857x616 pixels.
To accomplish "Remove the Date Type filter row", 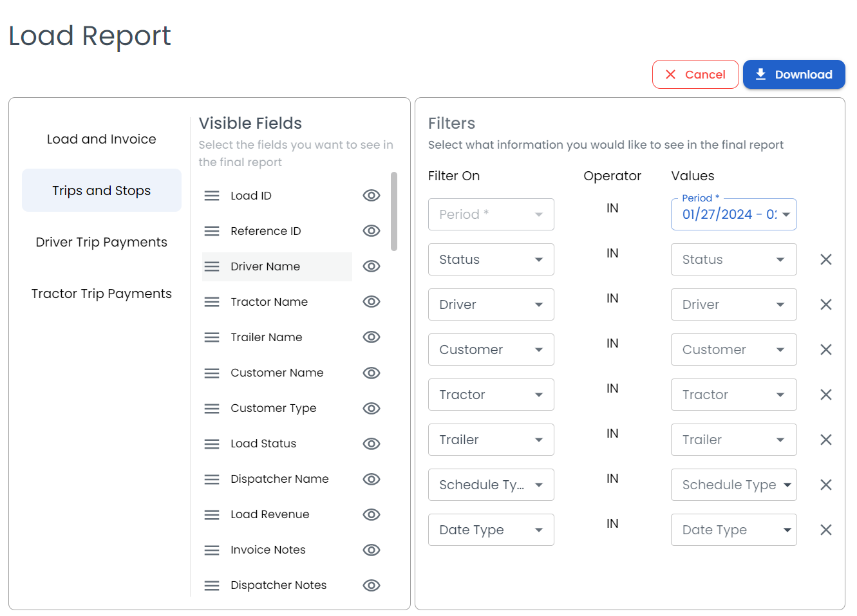I will click(825, 530).
